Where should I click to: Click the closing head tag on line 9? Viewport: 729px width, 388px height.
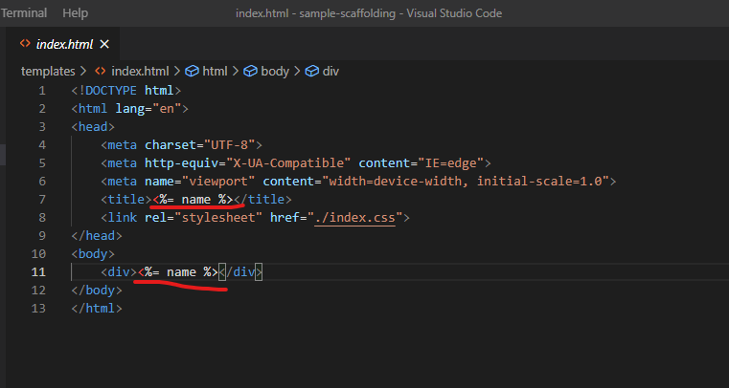(x=97, y=235)
